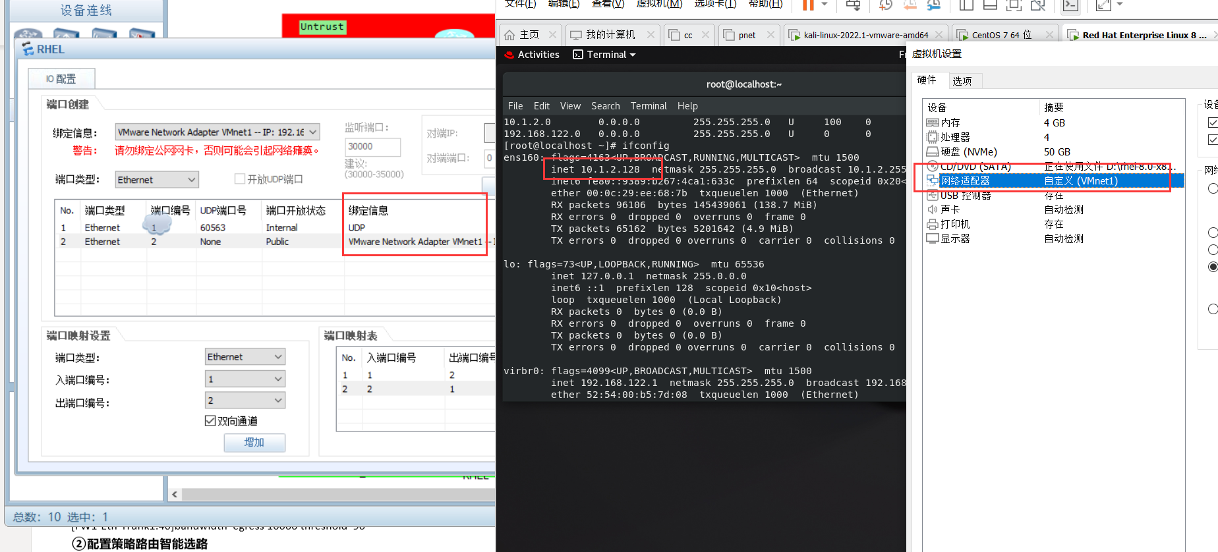
Task: Open the terminal Help menu
Action: coord(687,106)
